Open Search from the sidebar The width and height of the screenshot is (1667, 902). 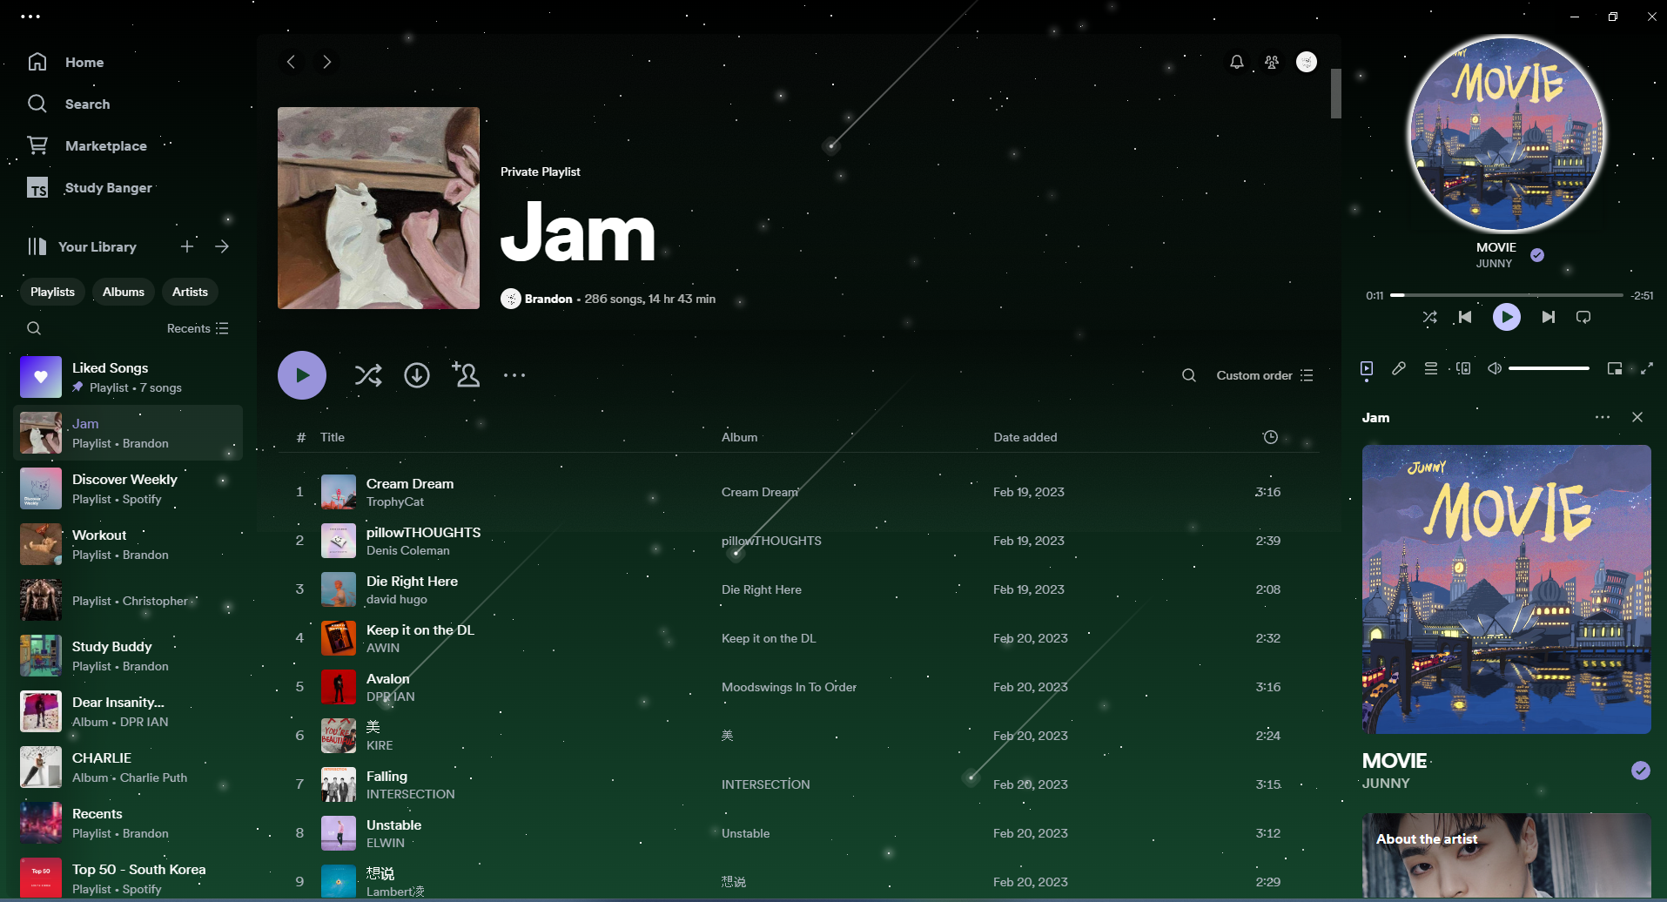click(68, 104)
